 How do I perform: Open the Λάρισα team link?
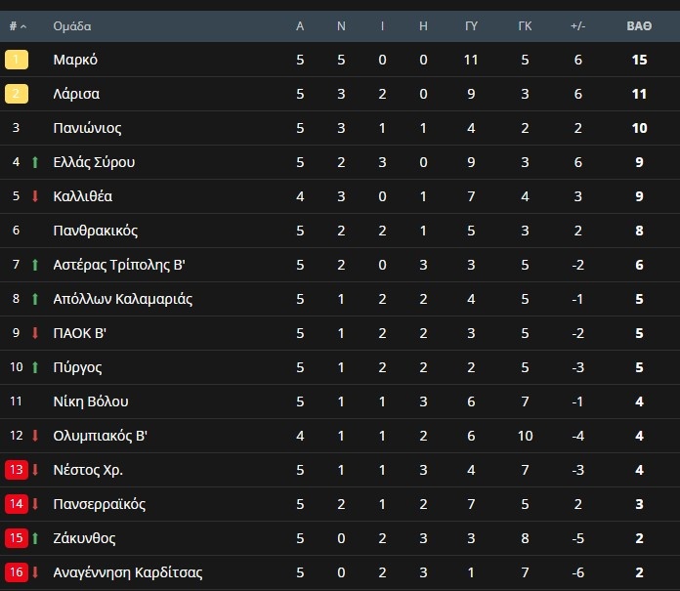[76, 94]
